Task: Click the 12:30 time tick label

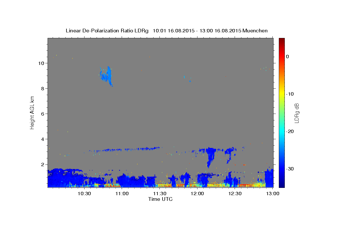Action: 235,193
